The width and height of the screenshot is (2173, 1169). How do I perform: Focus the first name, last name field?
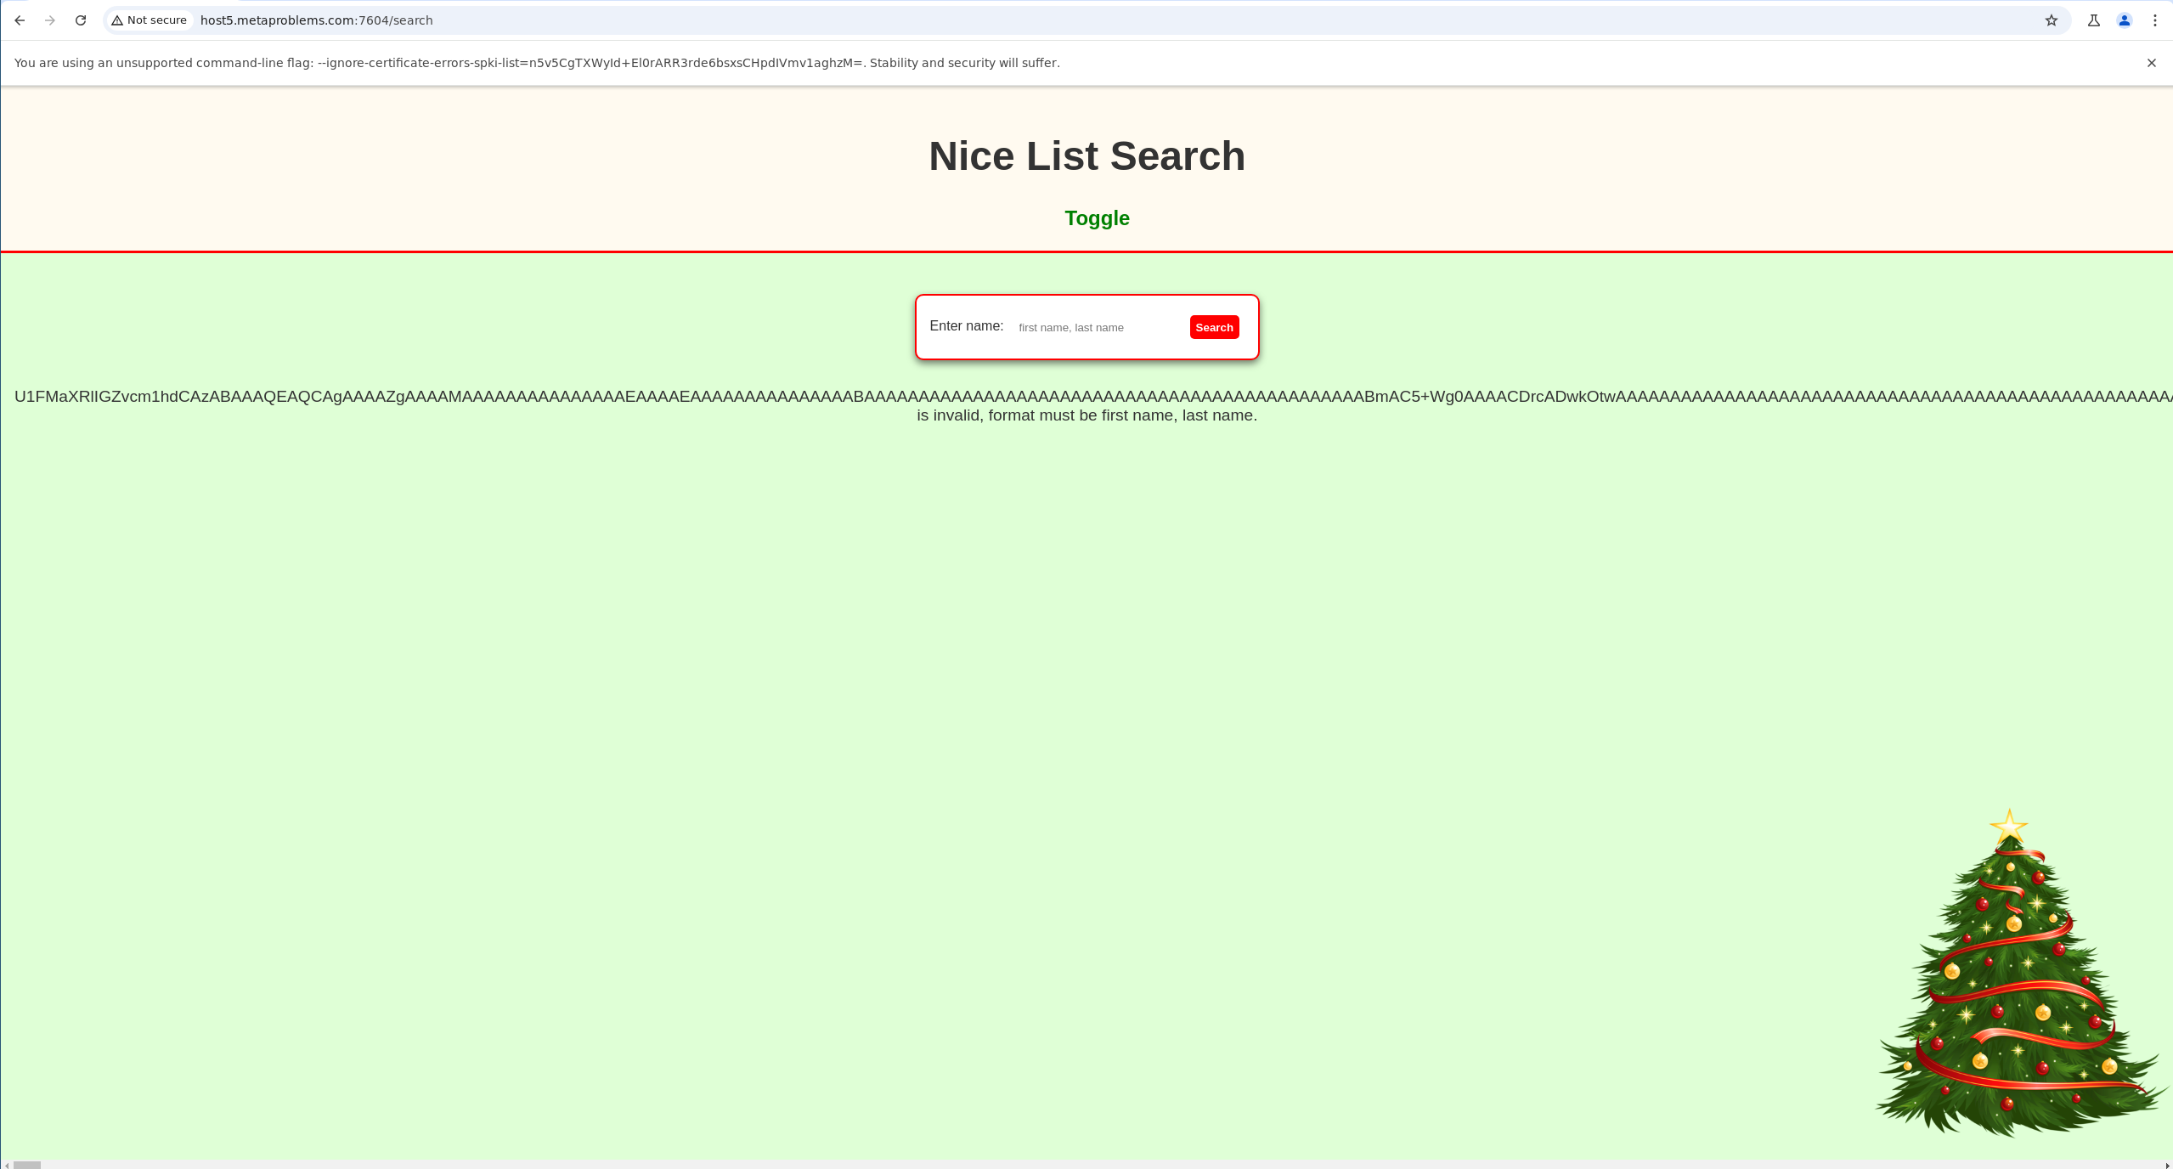1097,327
